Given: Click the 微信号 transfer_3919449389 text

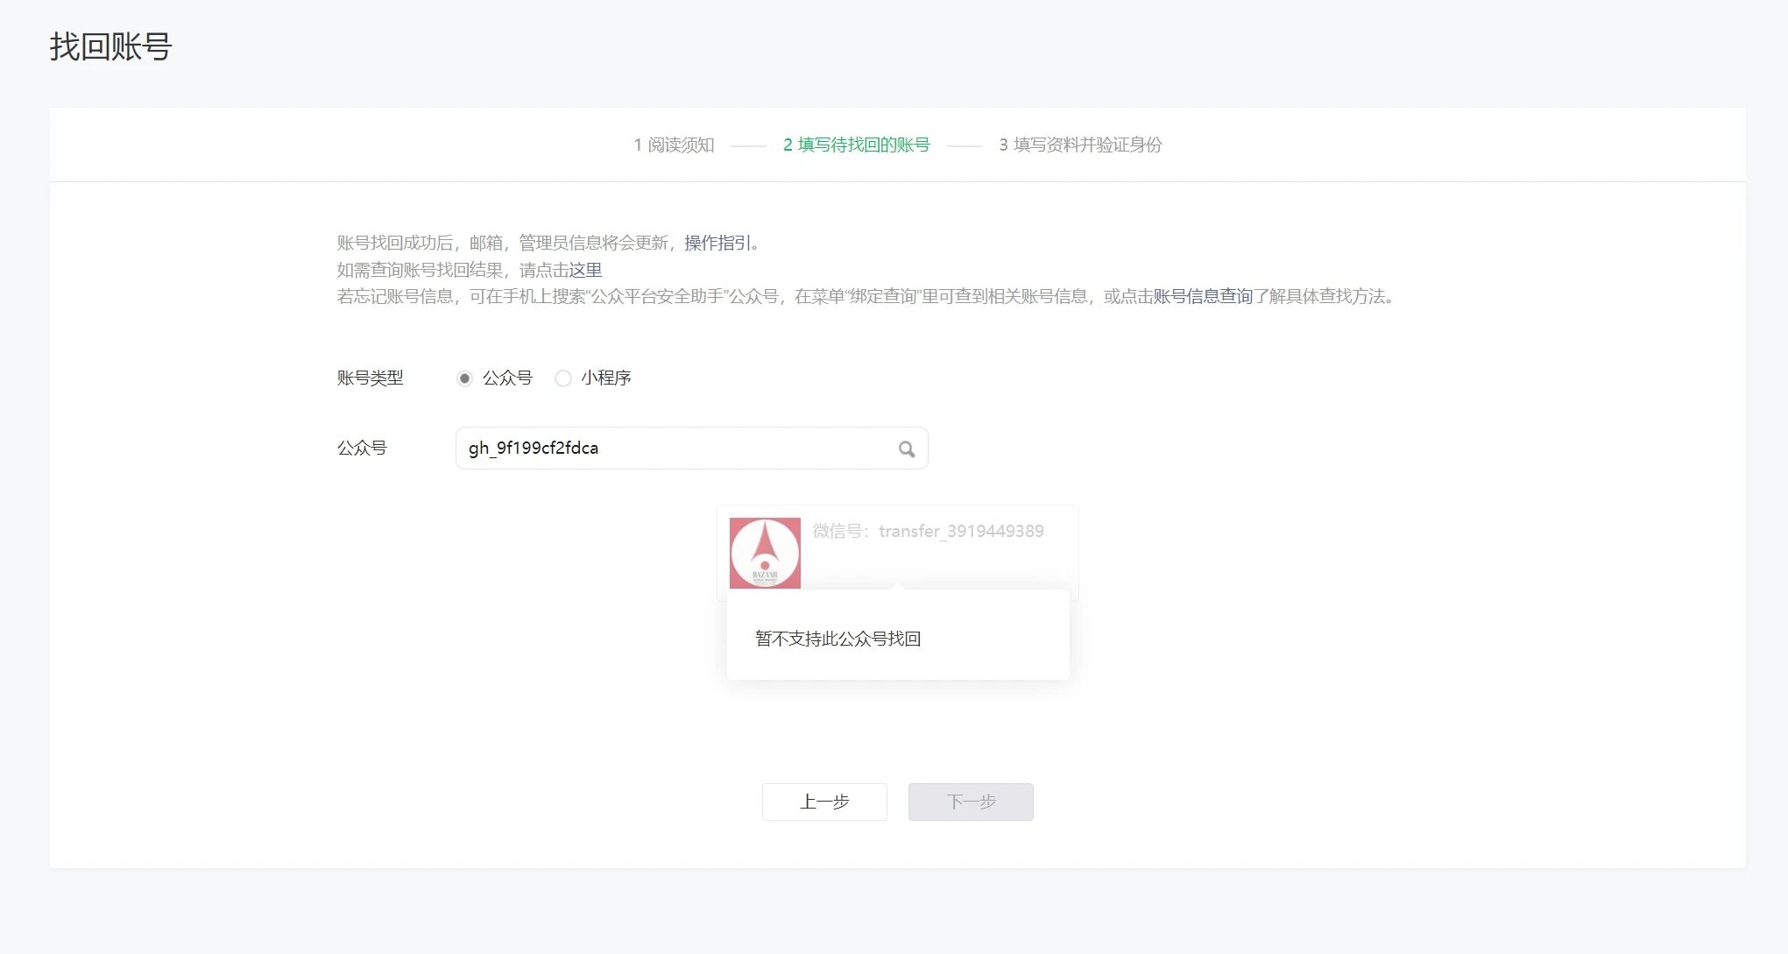Looking at the screenshot, I should click(928, 531).
